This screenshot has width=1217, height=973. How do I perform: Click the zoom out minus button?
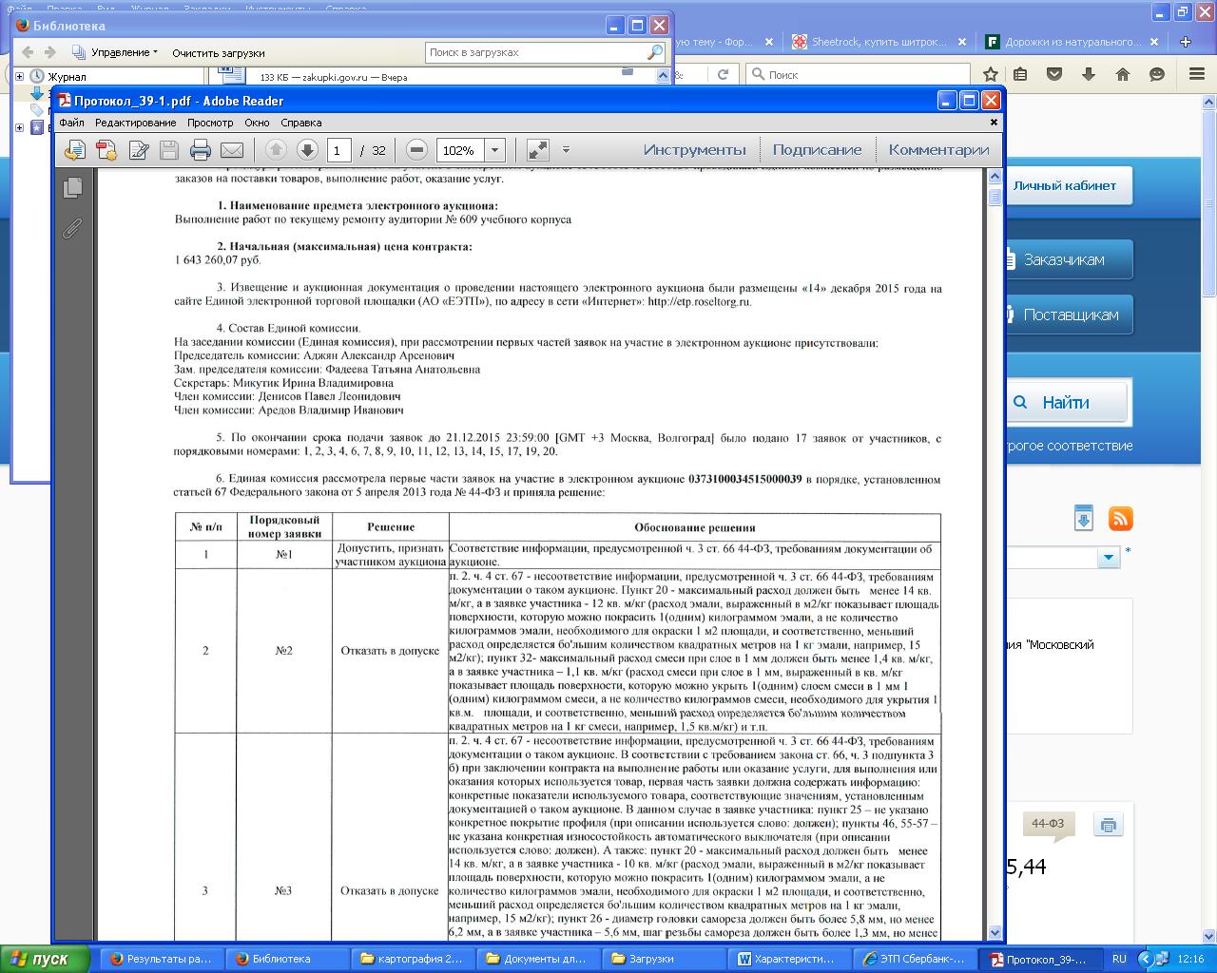416,150
